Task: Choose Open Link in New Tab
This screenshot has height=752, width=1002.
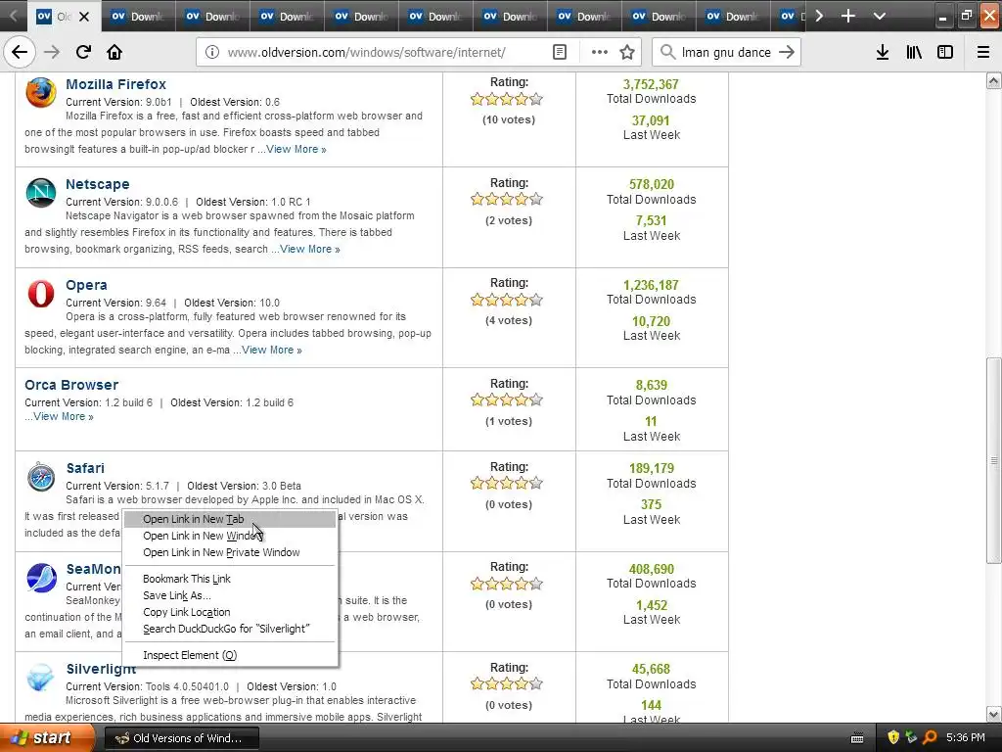Action: (x=230, y=519)
